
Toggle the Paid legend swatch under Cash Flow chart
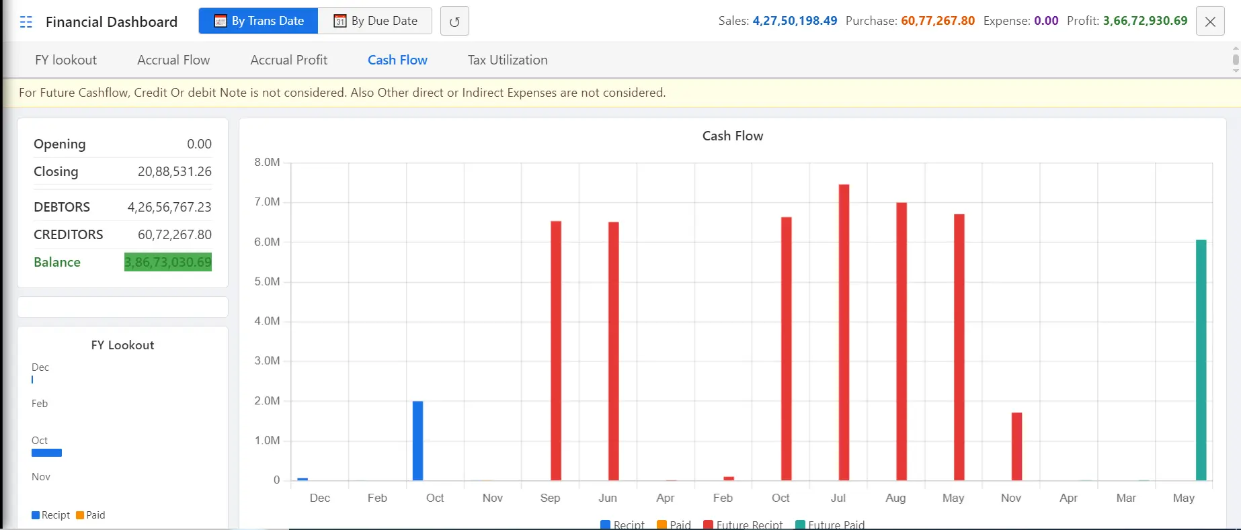click(662, 525)
